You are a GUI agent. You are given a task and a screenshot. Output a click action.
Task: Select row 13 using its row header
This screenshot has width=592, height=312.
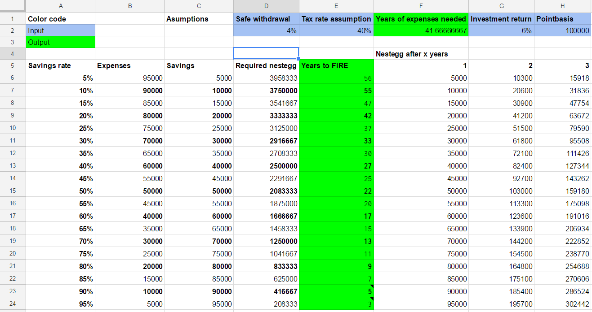[13, 166]
